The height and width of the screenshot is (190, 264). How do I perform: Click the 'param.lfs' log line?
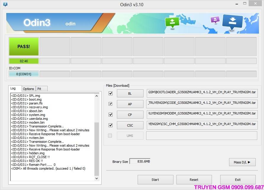[27, 103]
